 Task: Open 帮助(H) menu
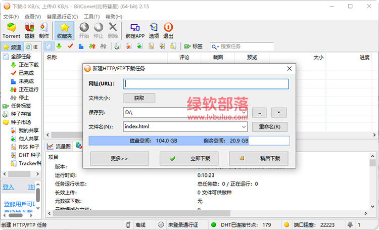pyautogui.click(x=114, y=17)
